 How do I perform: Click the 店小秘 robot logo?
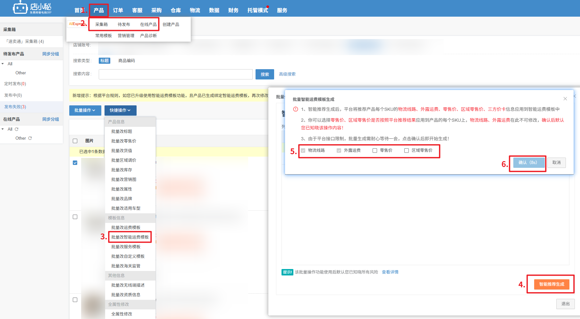coord(20,8)
